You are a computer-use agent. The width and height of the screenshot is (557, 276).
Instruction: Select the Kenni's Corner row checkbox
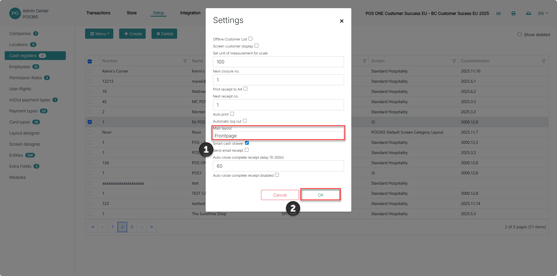click(90, 71)
